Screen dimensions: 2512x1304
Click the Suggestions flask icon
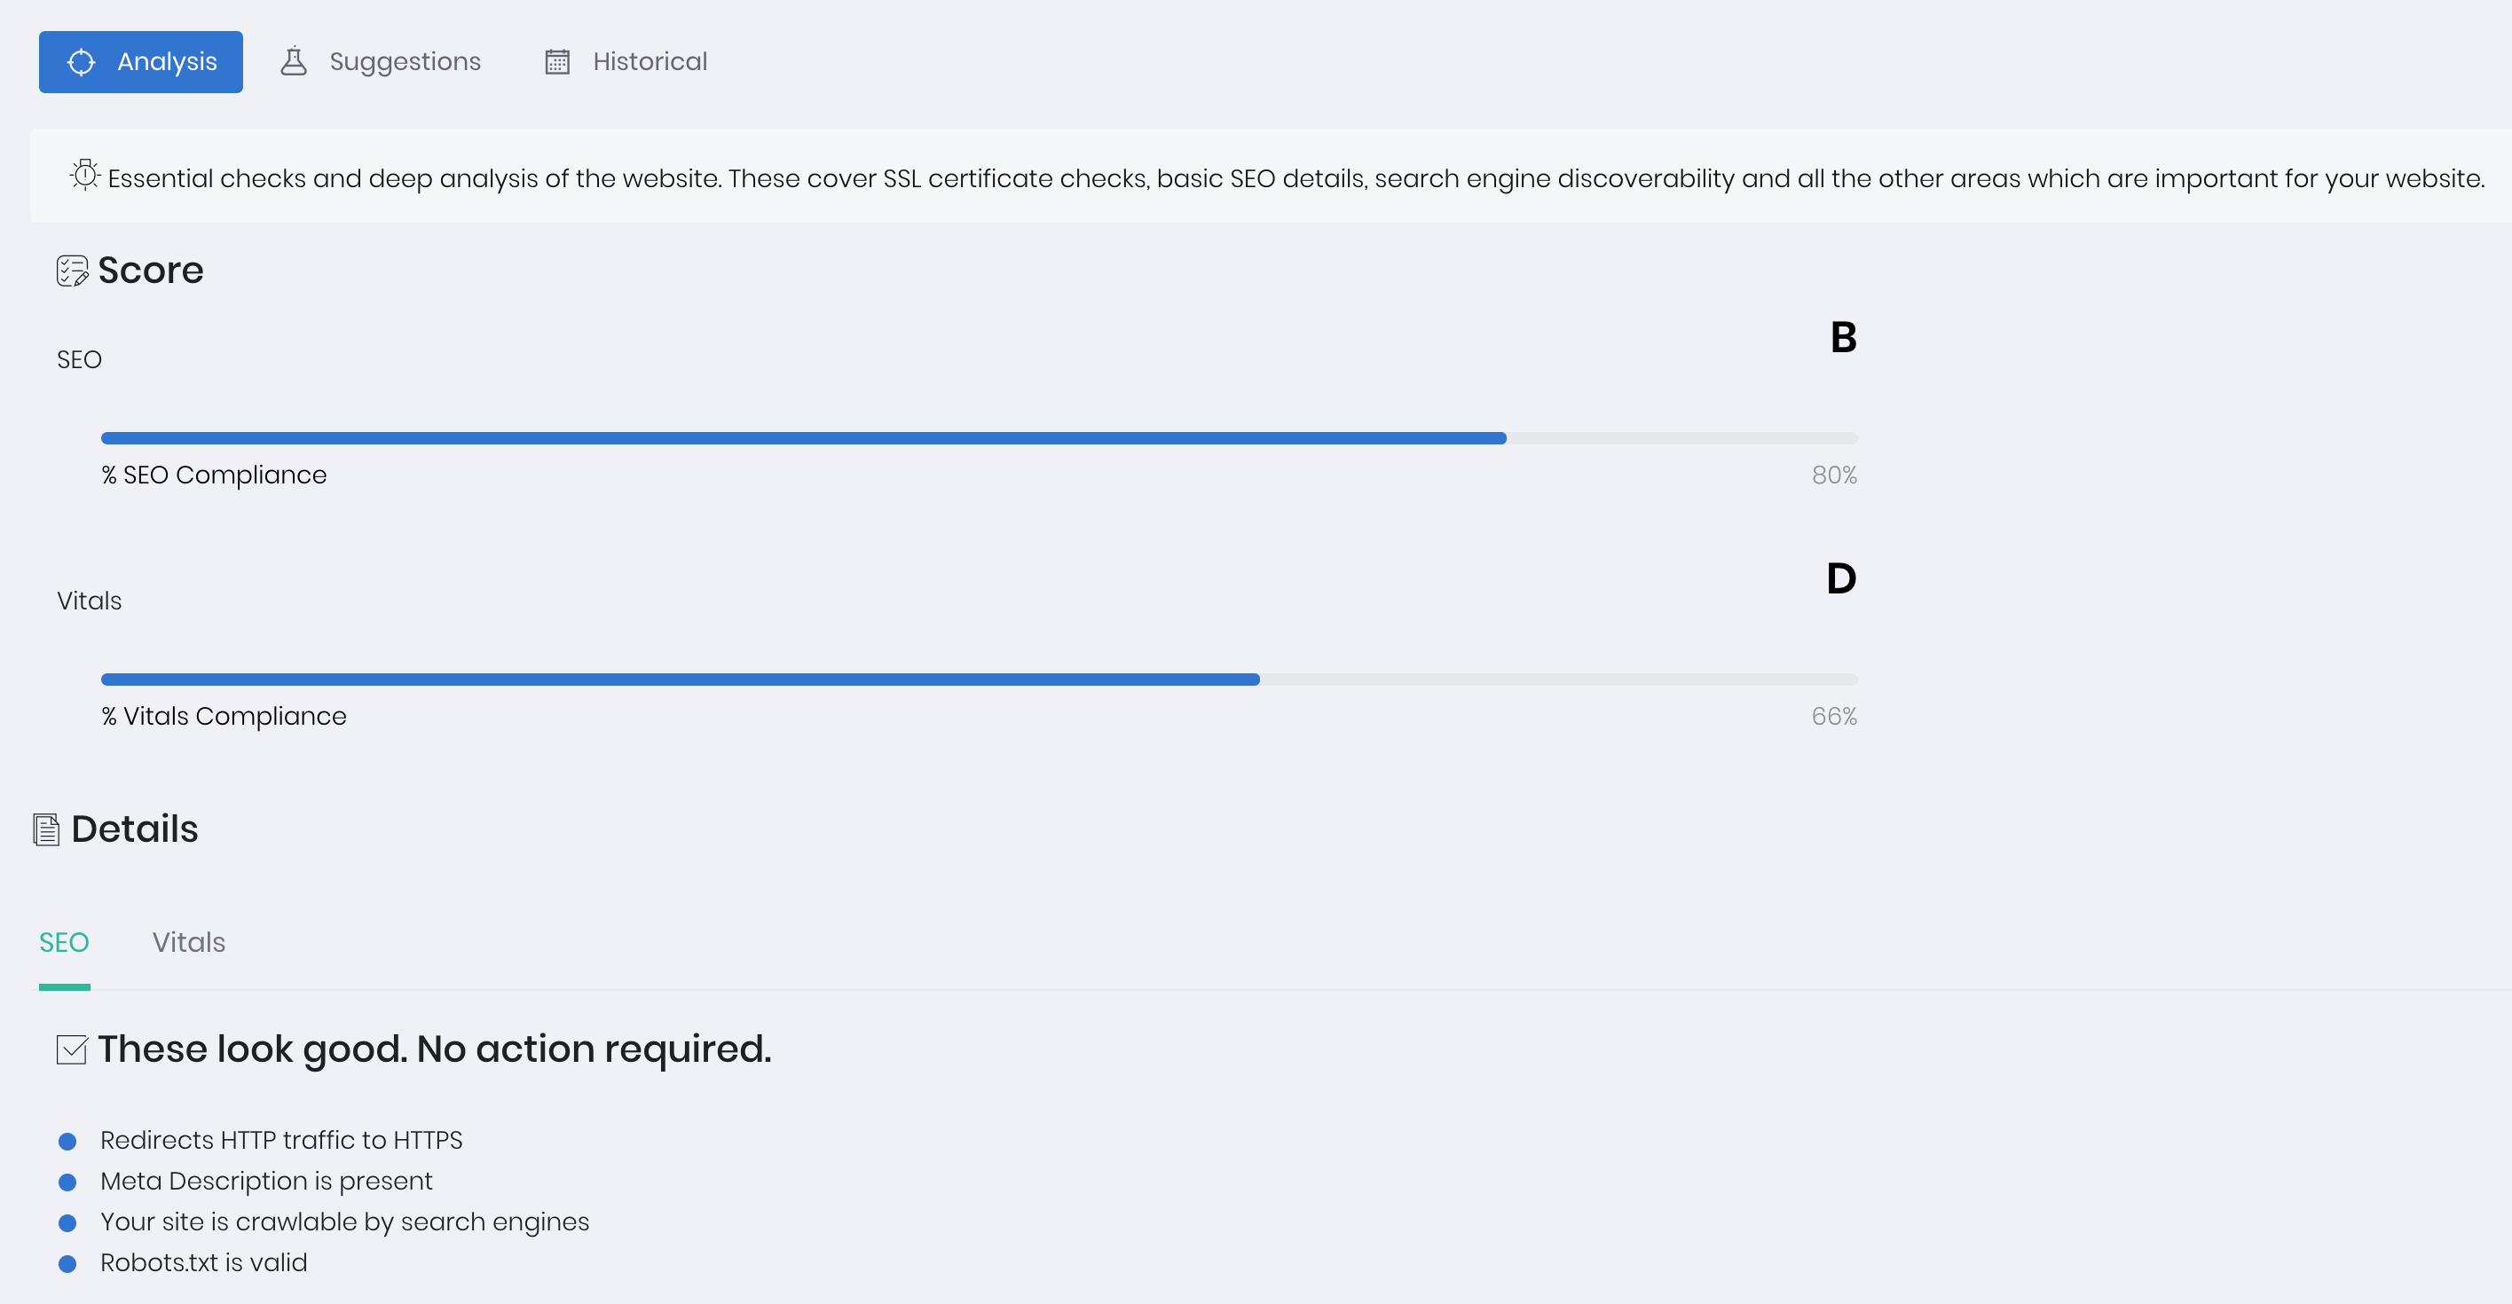294,61
